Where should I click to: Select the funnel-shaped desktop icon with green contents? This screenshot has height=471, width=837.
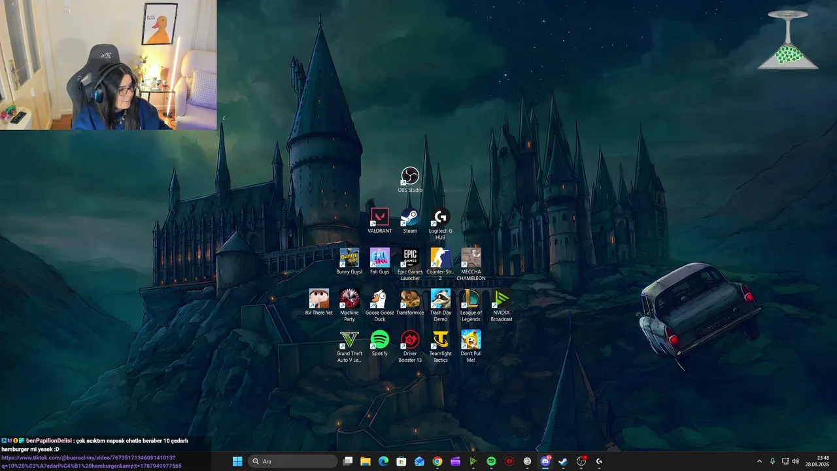coord(788,39)
